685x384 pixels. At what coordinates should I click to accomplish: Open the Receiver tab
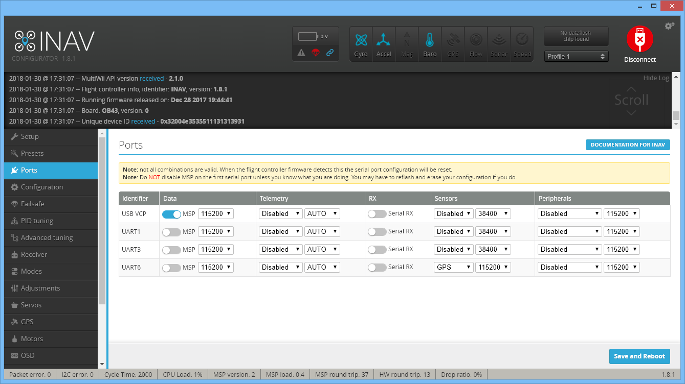tap(51, 254)
